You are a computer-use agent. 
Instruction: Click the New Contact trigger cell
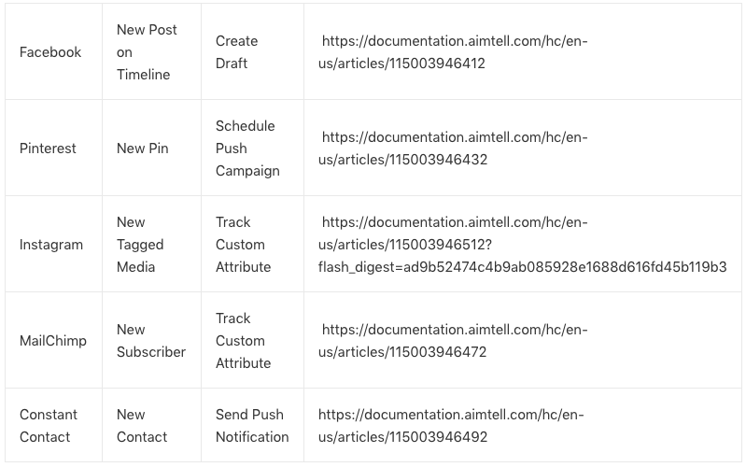pos(142,426)
